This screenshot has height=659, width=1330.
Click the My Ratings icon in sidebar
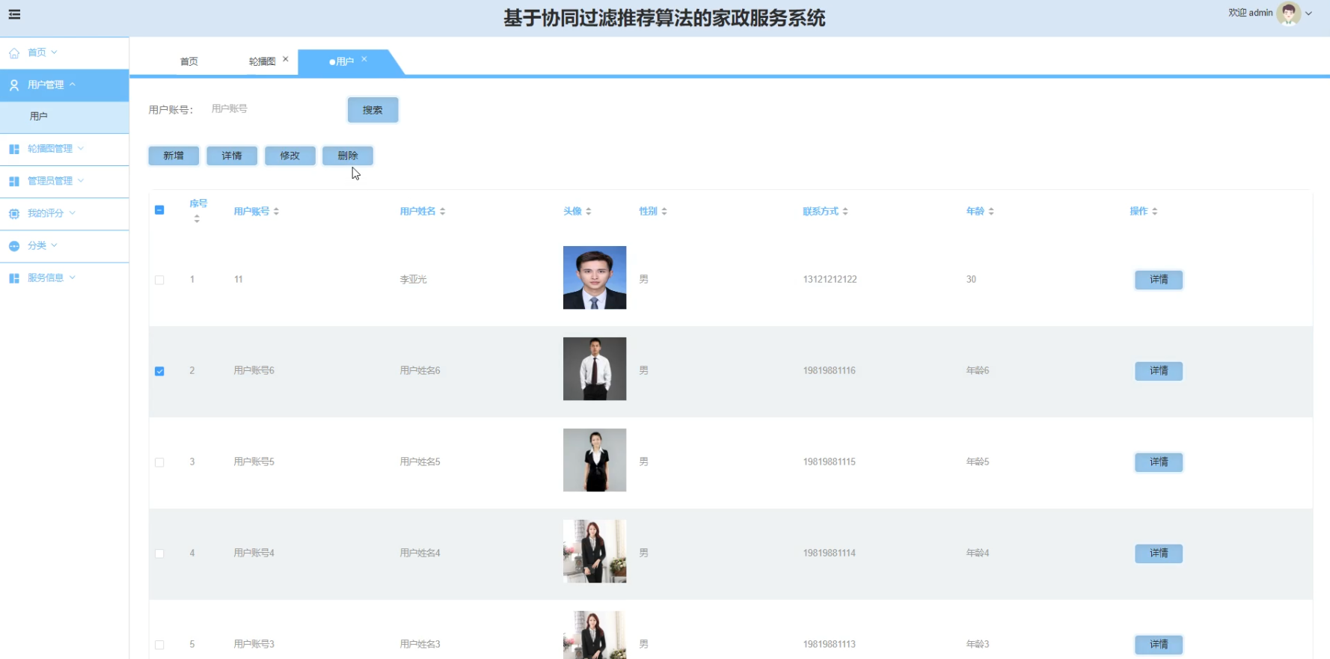coord(14,213)
